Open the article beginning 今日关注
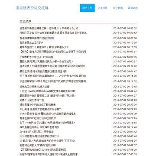 pos(40,109)
